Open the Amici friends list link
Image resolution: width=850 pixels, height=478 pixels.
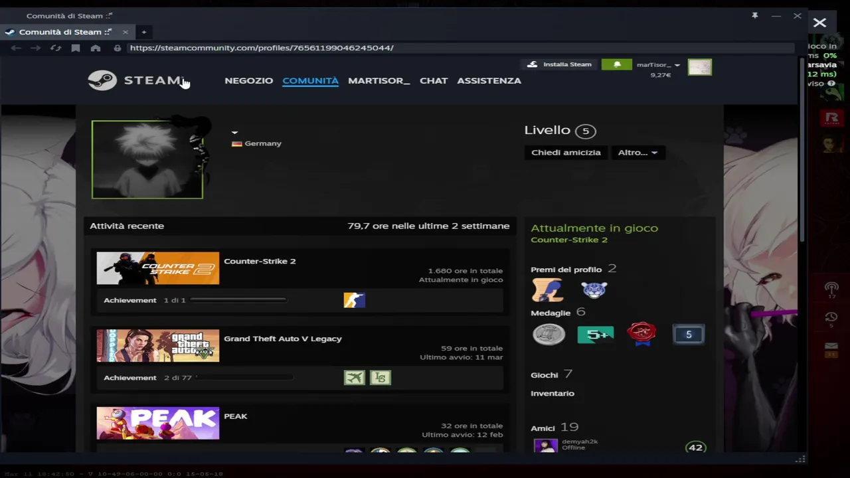543,428
